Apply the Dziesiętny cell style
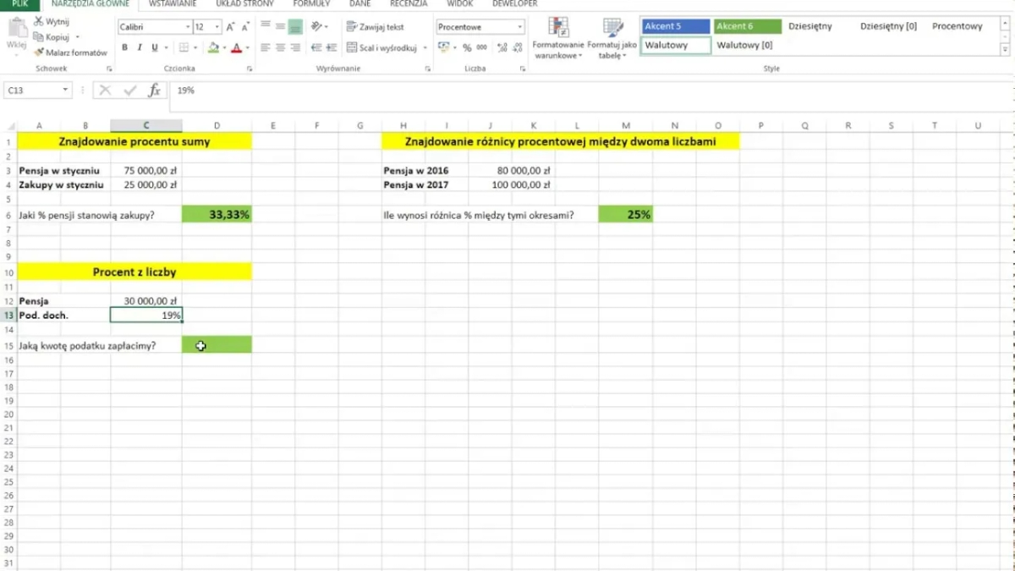The width and height of the screenshot is (1015, 571). pos(809,26)
